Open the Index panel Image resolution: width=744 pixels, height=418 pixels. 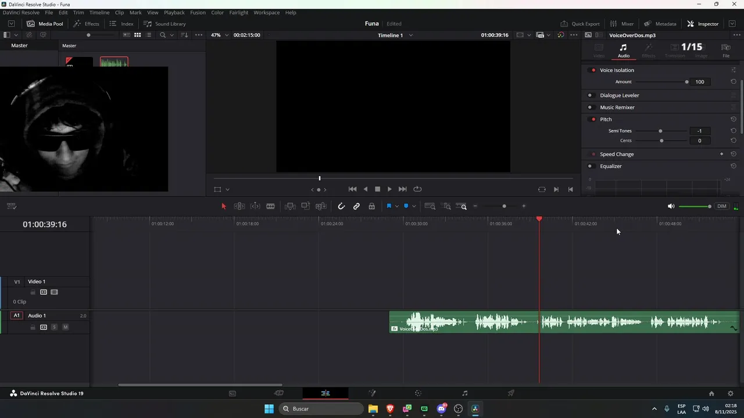(121, 24)
